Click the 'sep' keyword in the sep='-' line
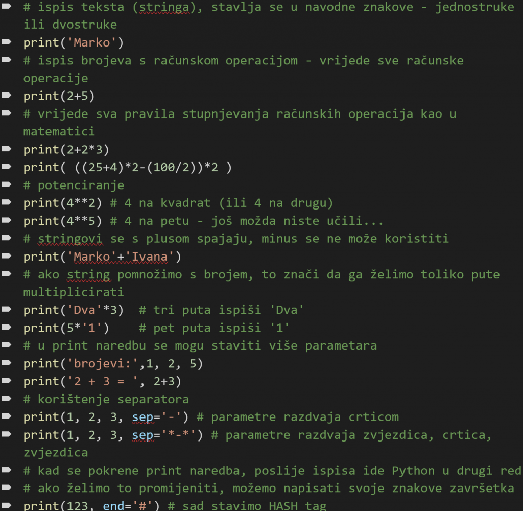 click(142, 417)
